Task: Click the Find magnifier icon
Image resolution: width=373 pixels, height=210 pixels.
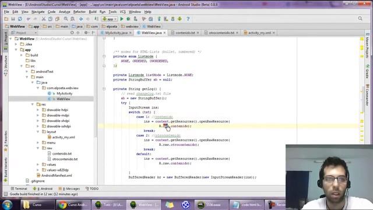Action: (x=66, y=19)
